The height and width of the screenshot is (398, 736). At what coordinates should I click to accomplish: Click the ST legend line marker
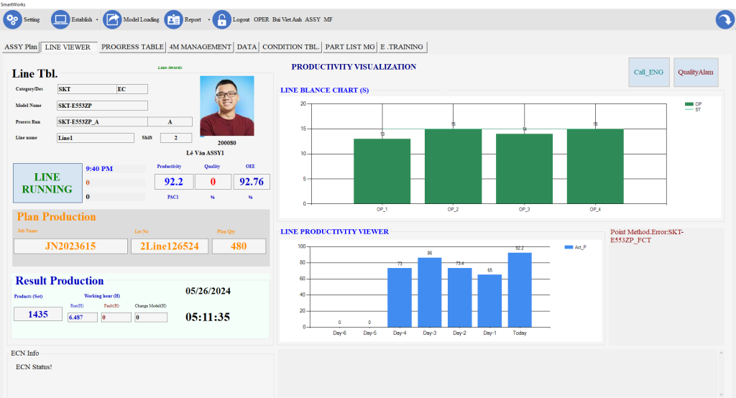click(x=689, y=110)
